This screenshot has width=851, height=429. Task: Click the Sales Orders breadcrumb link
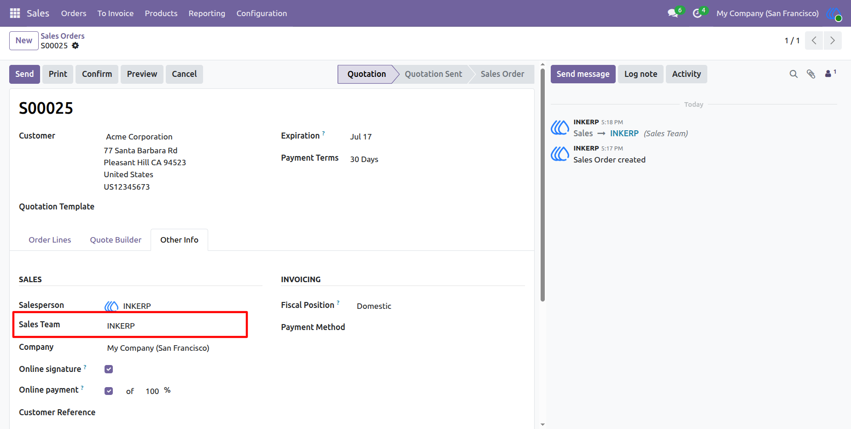click(x=63, y=36)
